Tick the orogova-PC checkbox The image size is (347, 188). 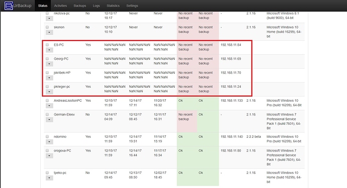pos(47,150)
